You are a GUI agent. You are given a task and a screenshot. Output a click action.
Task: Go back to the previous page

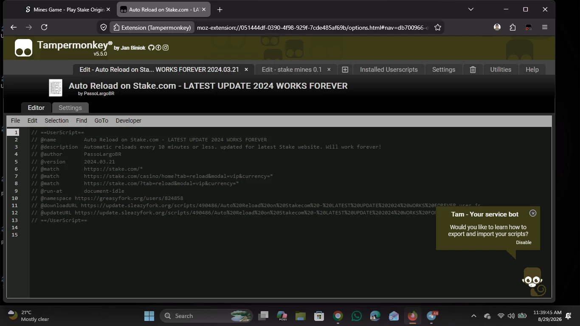click(14, 27)
